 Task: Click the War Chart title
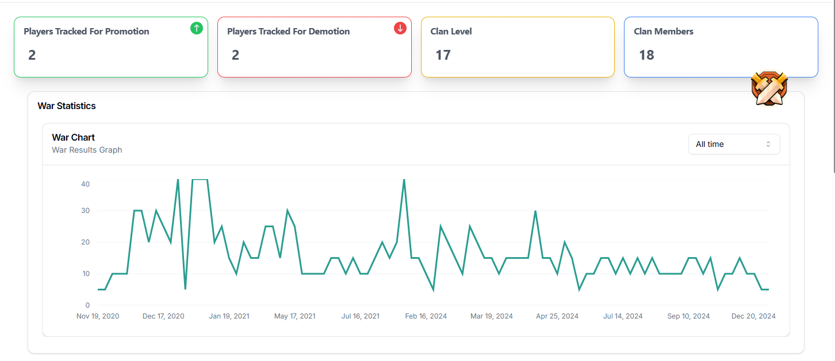[73, 137]
